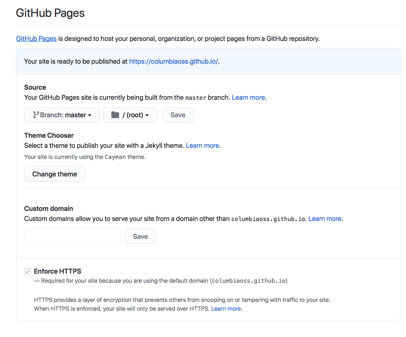Focus the custom domain text field
The width and height of the screenshot is (406, 337).
point(73,236)
